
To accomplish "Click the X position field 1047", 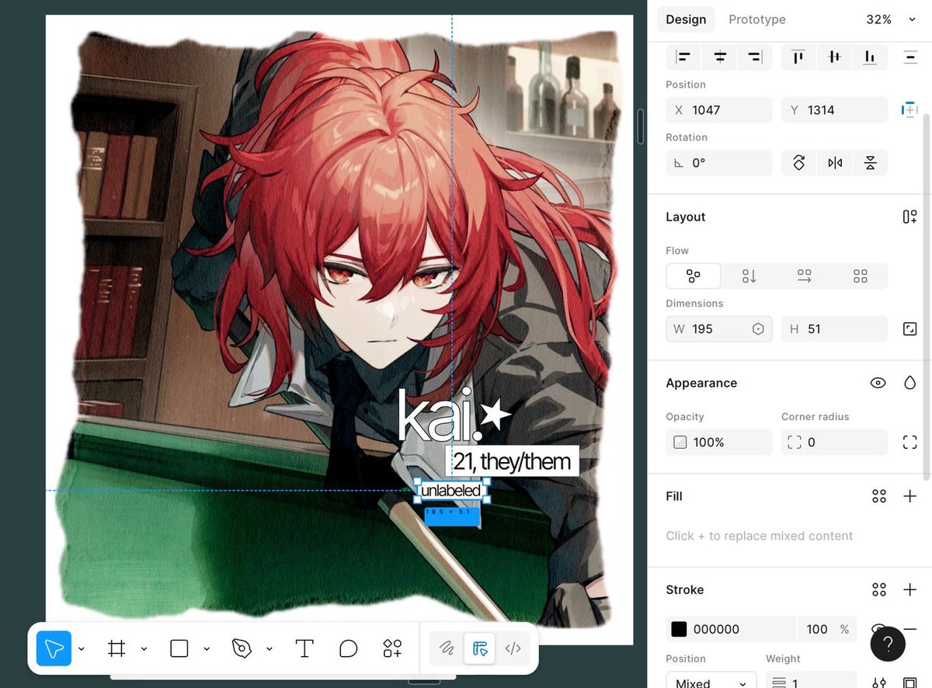I will click(719, 110).
